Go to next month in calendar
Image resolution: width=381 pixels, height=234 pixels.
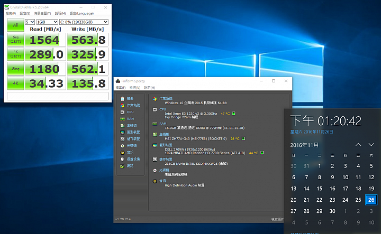point(372,145)
